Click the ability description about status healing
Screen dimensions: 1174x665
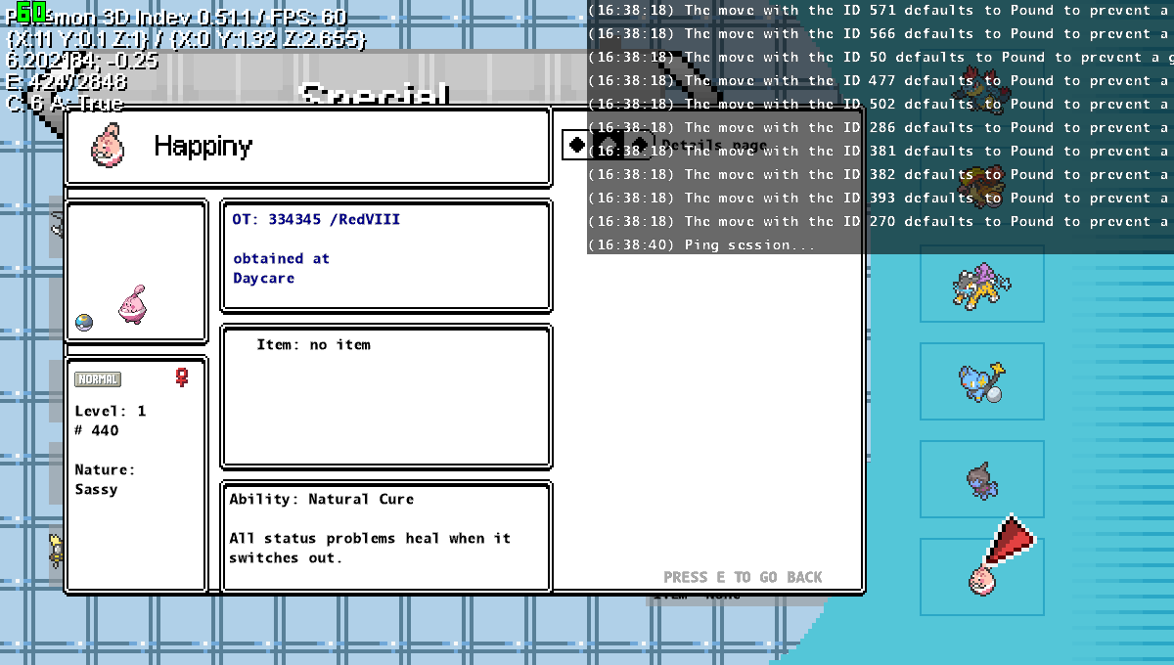[x=370, y=548]
